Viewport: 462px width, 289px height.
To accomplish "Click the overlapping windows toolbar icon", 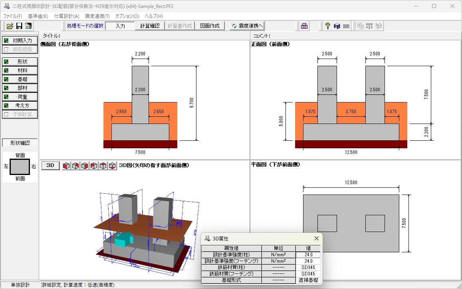I will click(360, 26).
